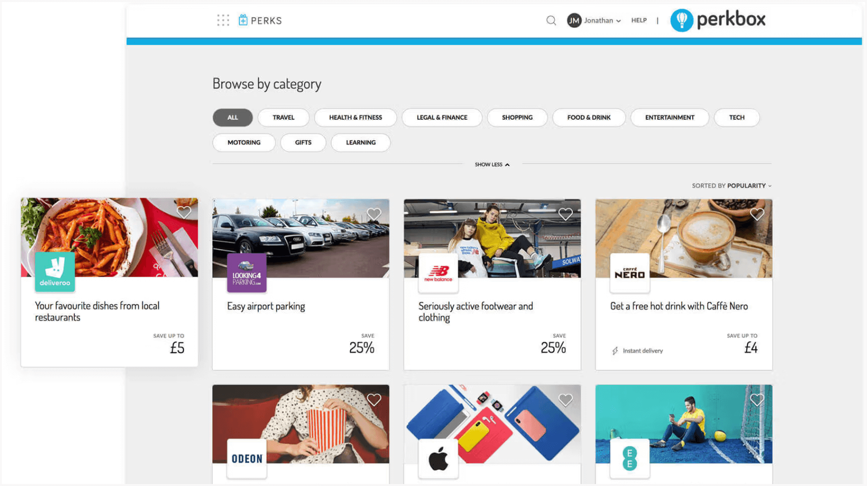The image size is (867, 486).
Task: Filter by Shopping category
Action: point(517,117)
